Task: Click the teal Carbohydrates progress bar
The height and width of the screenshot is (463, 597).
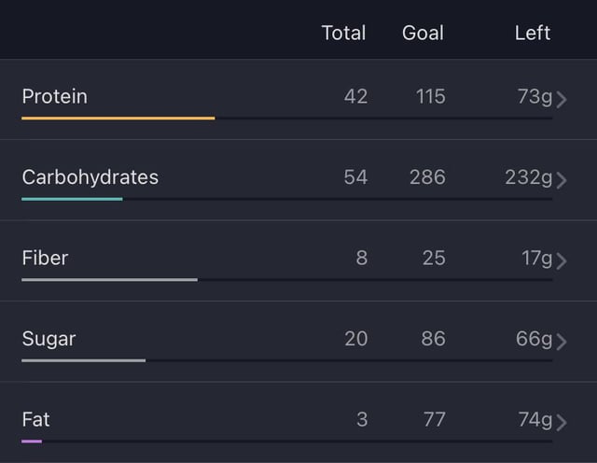Action: pos(73,199)
